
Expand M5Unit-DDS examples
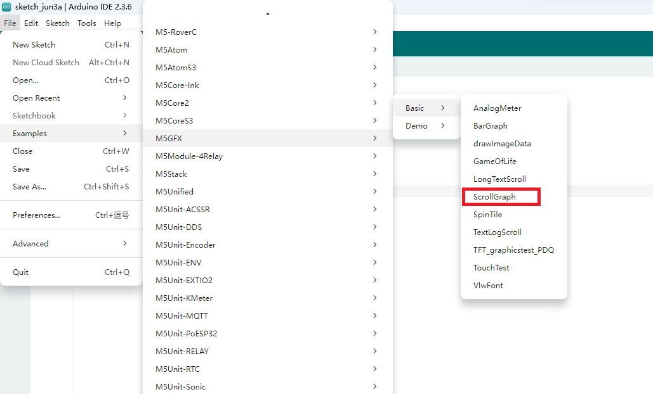268,227
